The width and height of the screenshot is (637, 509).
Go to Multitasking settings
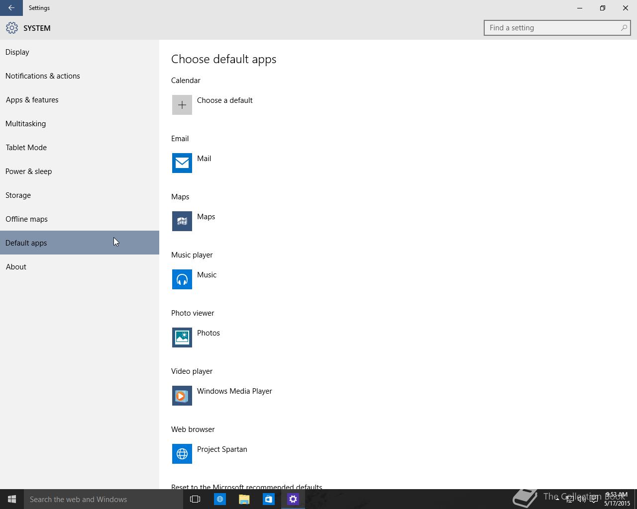pos(80,123)
